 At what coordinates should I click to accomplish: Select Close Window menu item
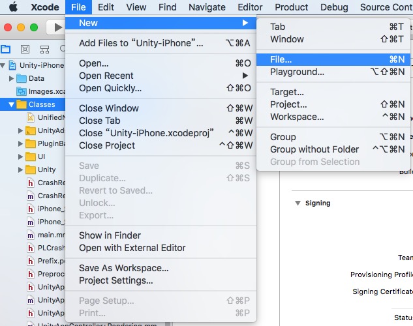tap(161, 108)
